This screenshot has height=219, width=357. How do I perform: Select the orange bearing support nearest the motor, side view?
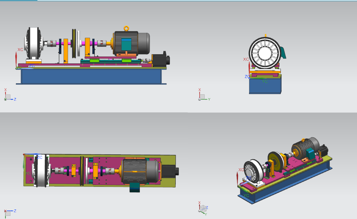point(87,47)
